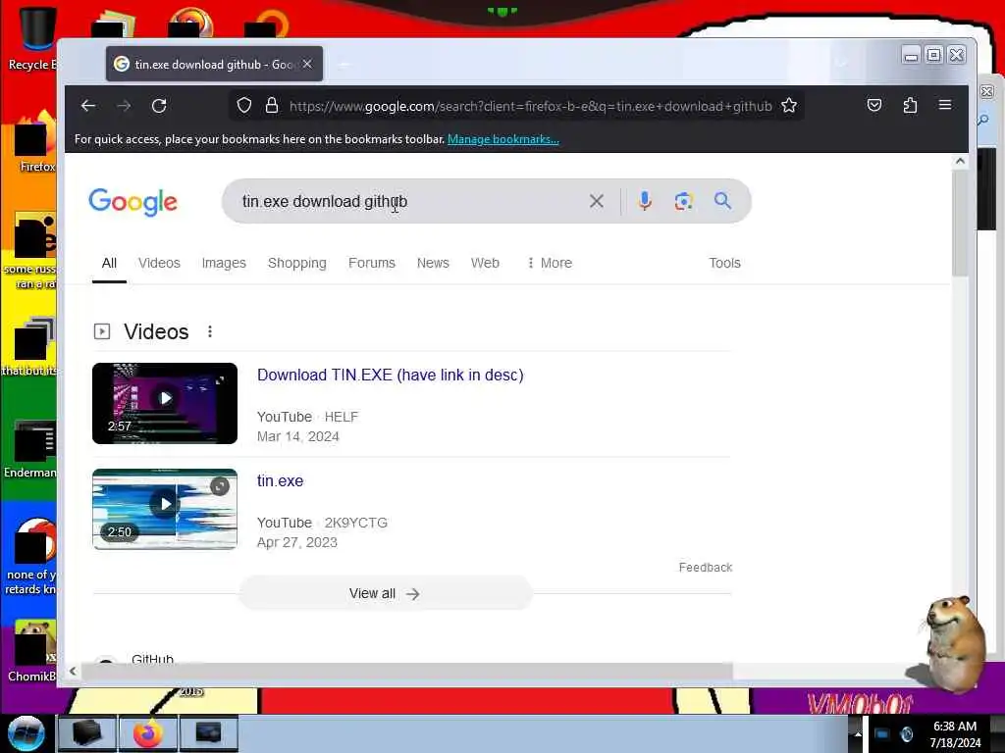Click the tray network monitor icon
1005x753 pixels.
point(882,733)
